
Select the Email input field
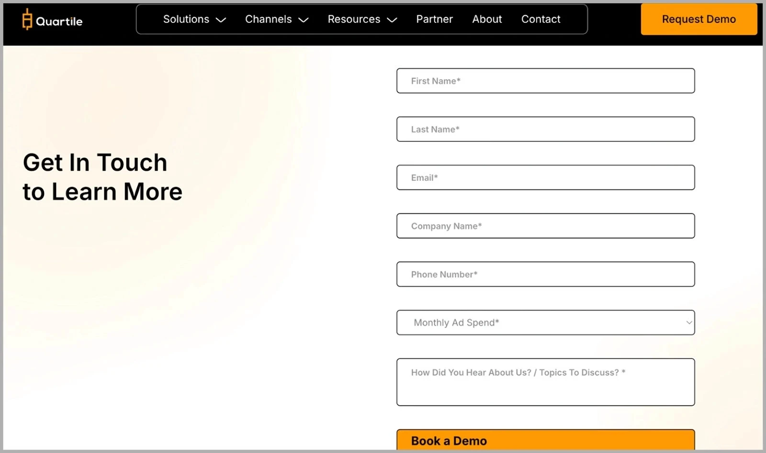coord(545,177)
